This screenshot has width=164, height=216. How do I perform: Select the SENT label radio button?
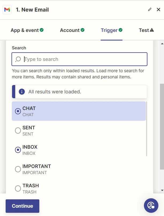pyautogui.click(x=18, y=130)
